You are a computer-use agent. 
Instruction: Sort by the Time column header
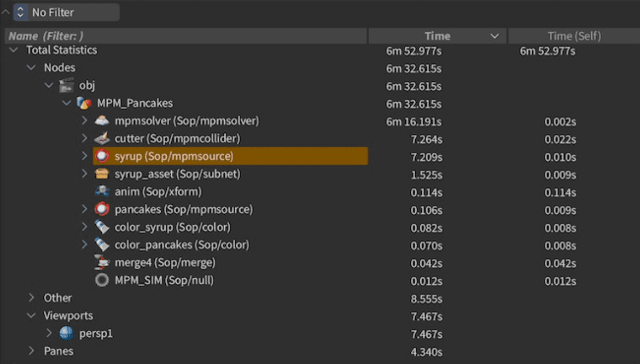click(437, 36)
